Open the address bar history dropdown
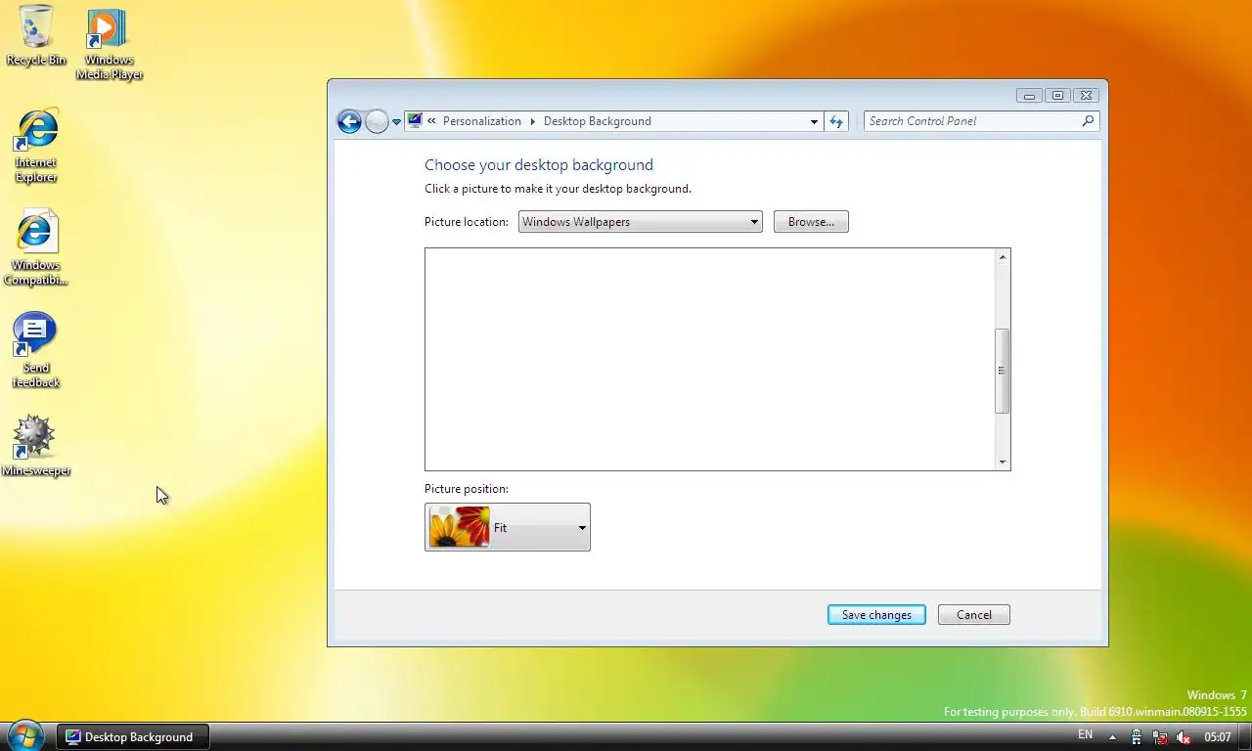 point(814,122)
